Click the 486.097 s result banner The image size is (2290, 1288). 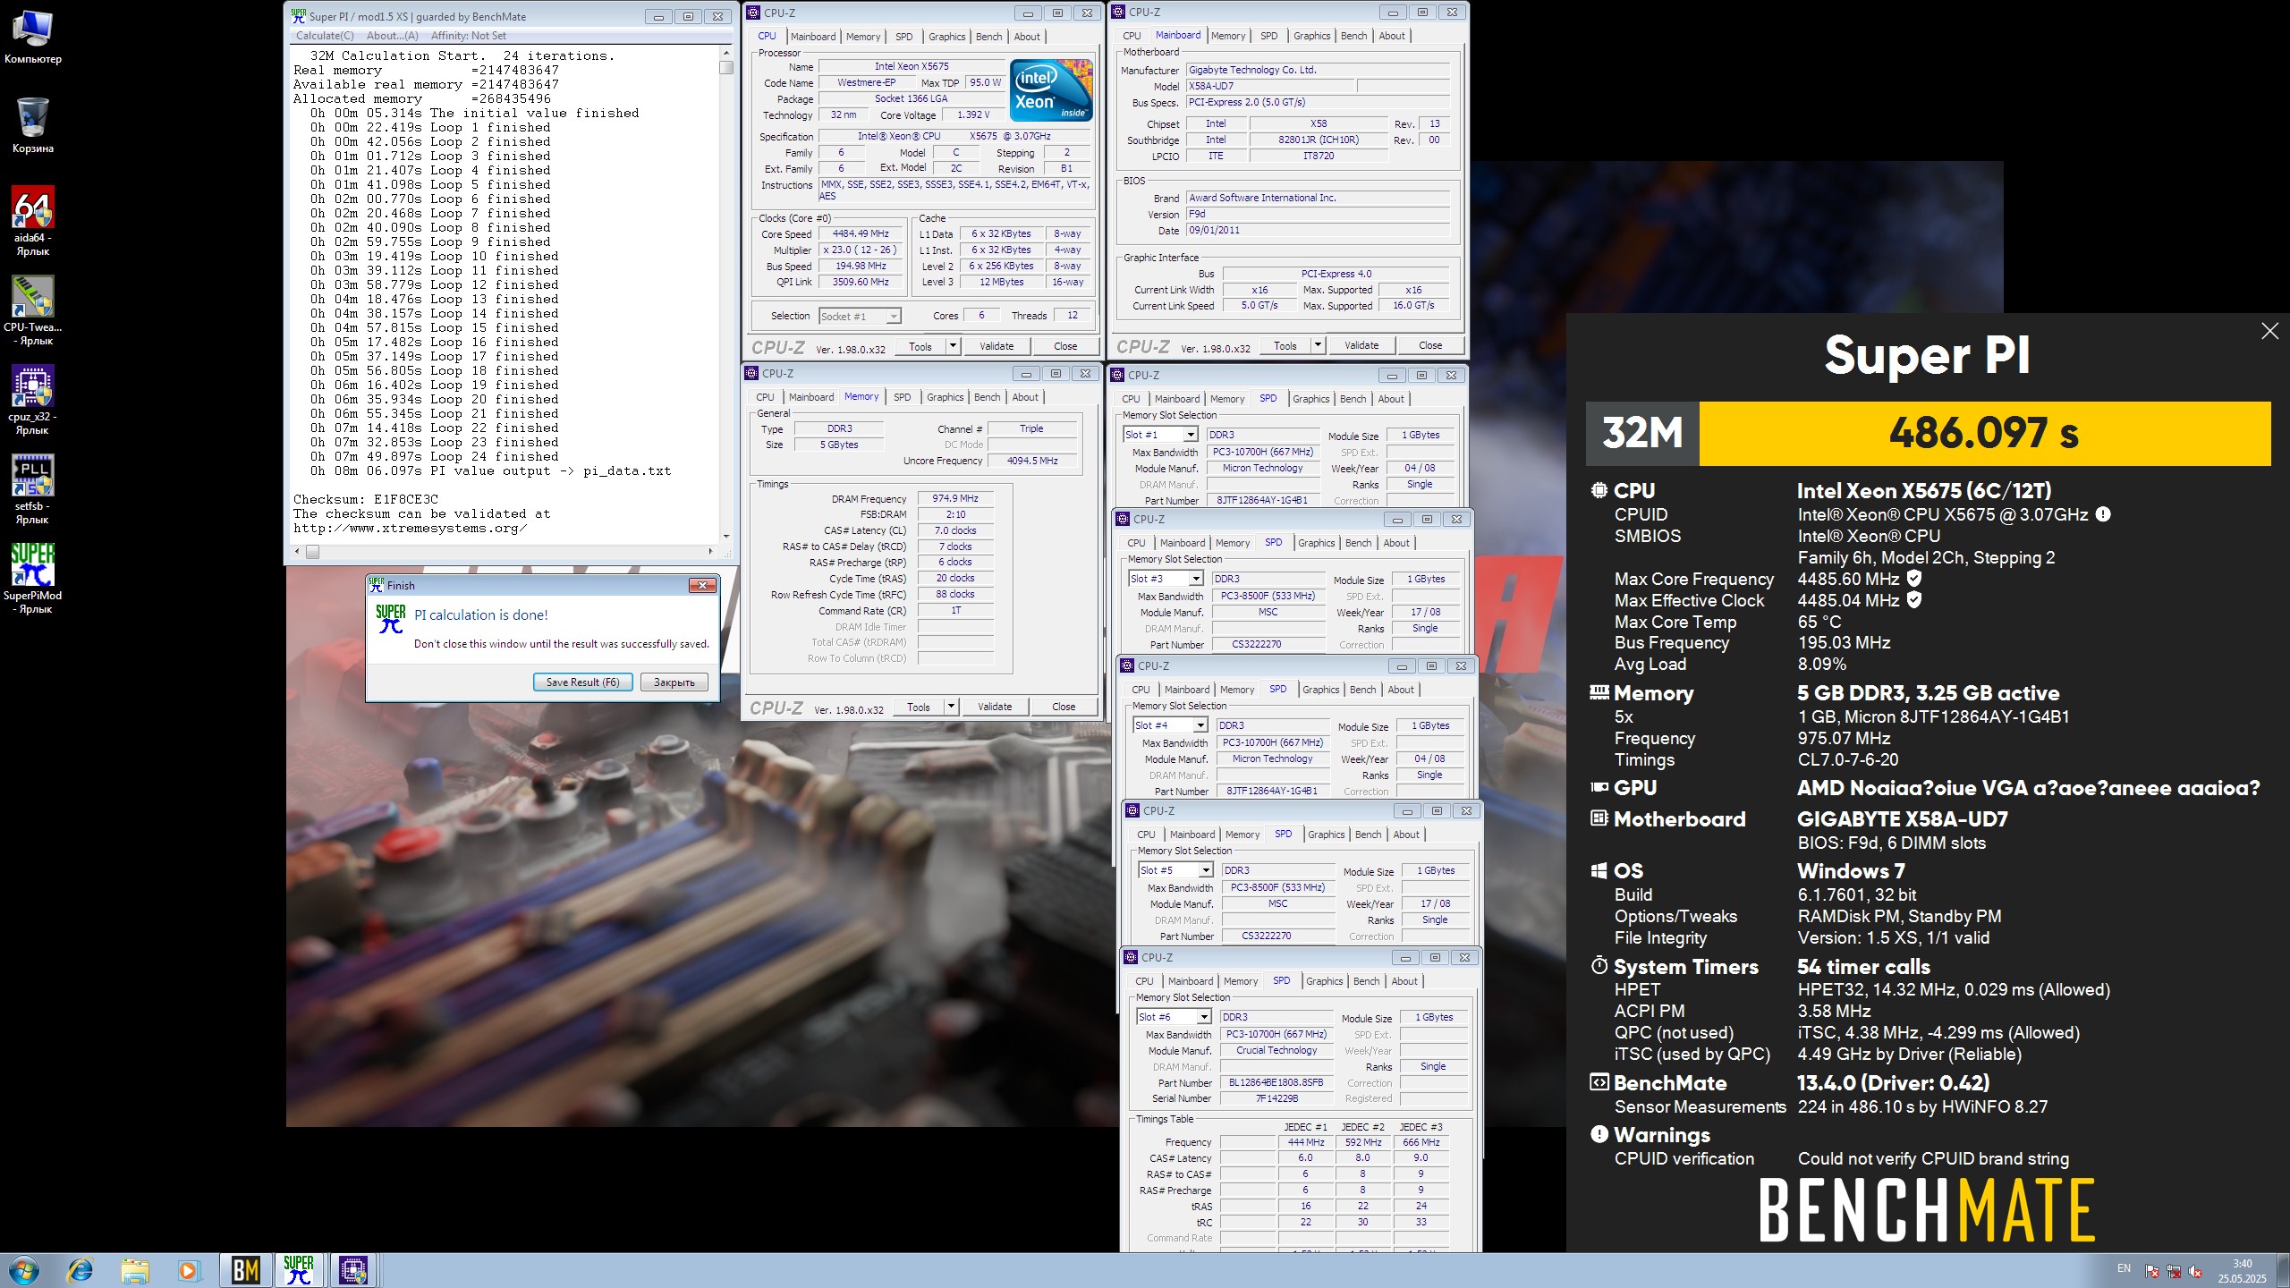coord(1984,434)
